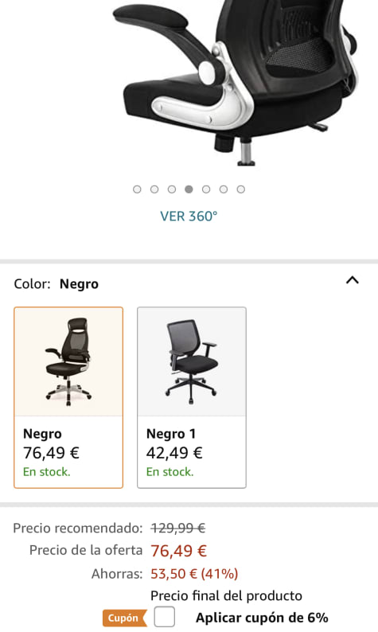The width and height of the screenshot is (378, 632).
Task: Open the VER 360° view link
Action: [x=189, y=216]
